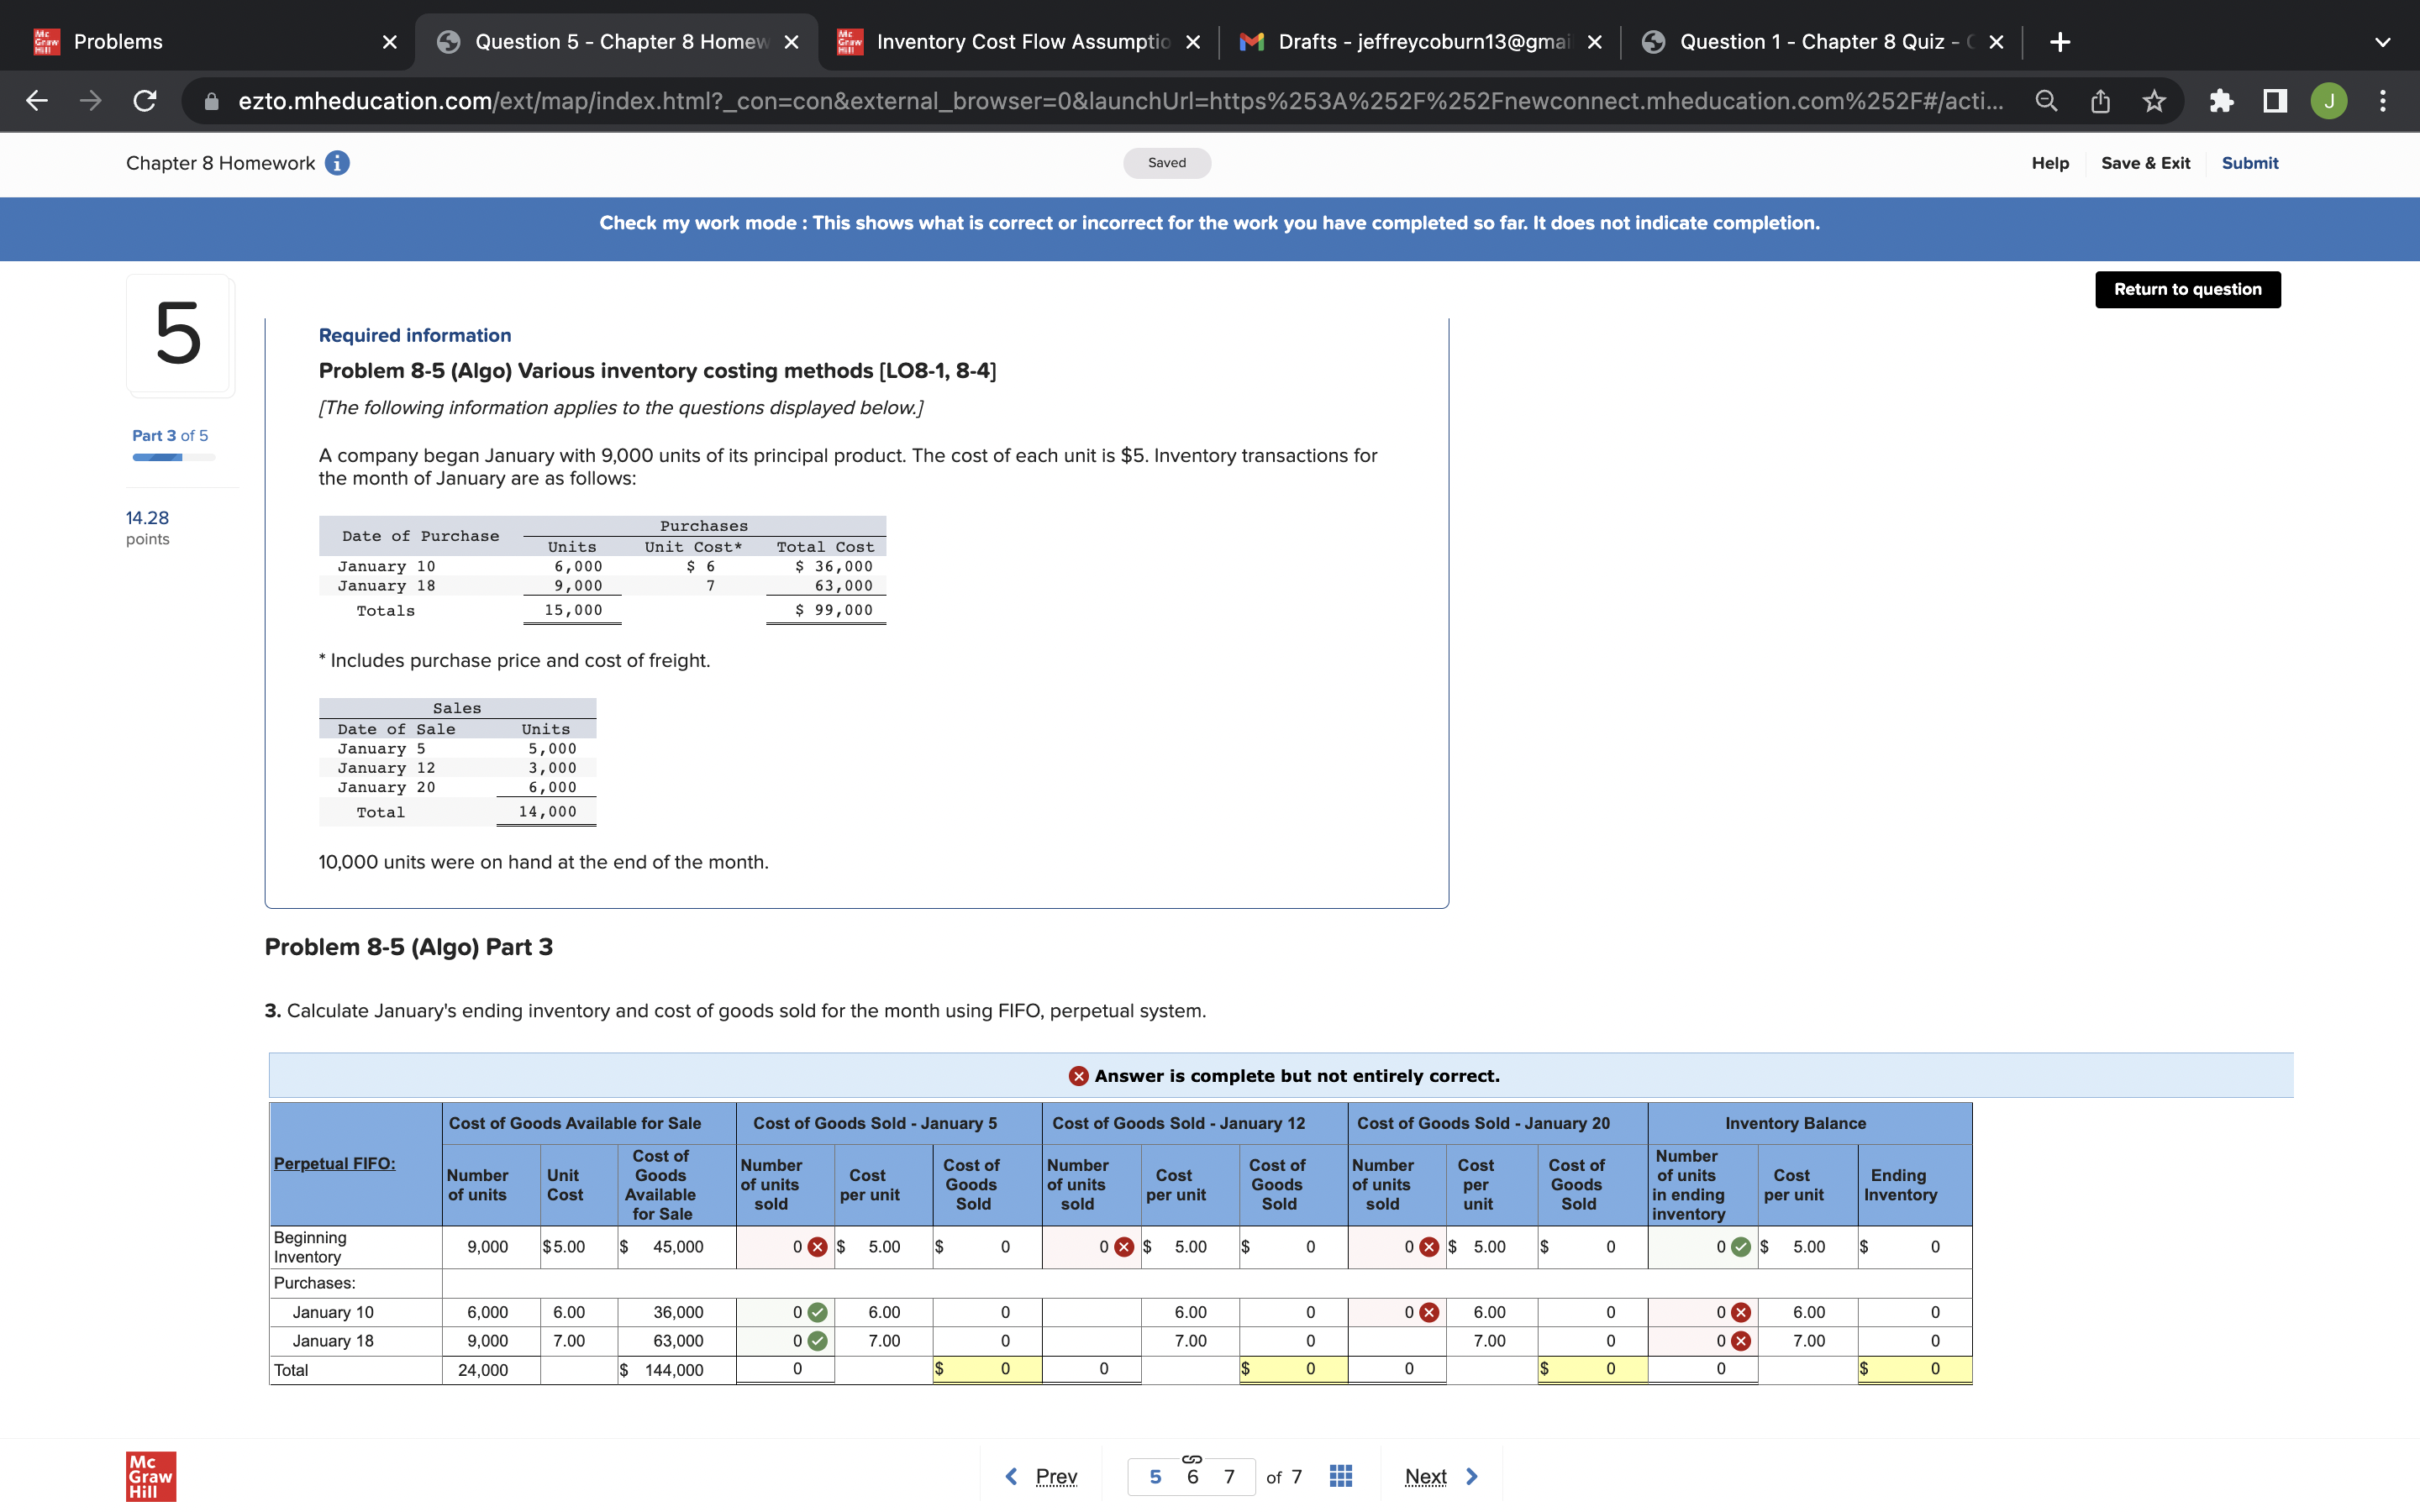Click the share page icon in address bar
Viewport: 2420px width, 1512px height.
(2100, 101)
